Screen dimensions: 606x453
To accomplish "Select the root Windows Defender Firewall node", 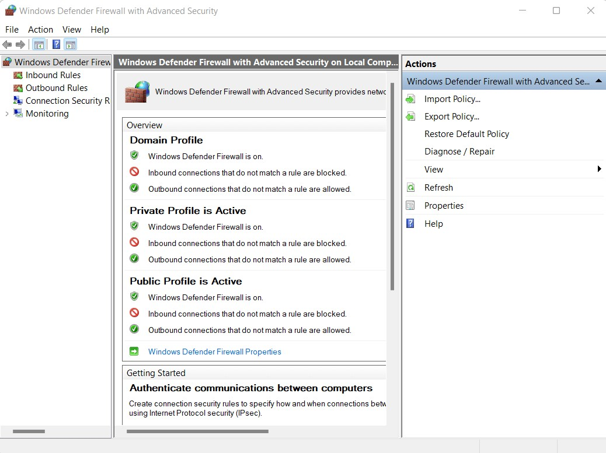I will 62,62.
